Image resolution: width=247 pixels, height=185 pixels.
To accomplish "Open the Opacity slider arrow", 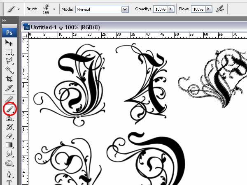I will [x=170, y=9].
